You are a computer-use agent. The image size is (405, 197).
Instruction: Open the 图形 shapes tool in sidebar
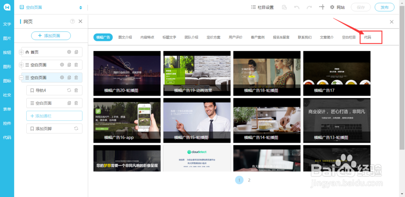coord(7,67)
